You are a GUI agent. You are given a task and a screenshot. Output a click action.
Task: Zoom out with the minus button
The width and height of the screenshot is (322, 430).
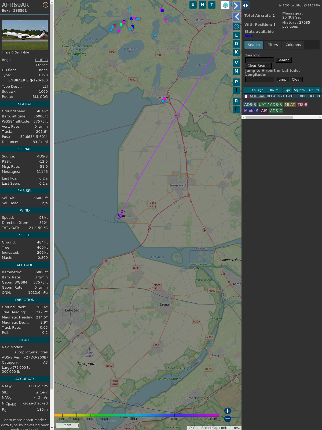[x=228, y=419]
